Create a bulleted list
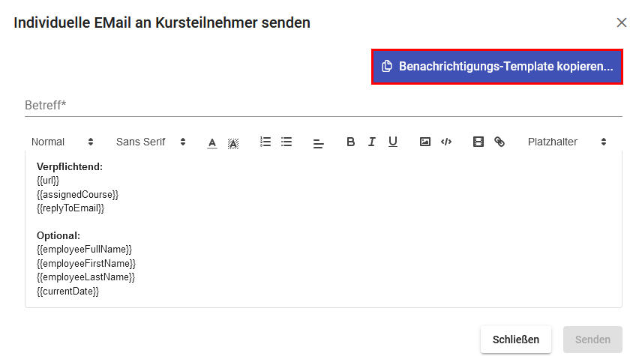Image resolution: width=639 pixels, height=356 pixels. click(x=286, y=142)
